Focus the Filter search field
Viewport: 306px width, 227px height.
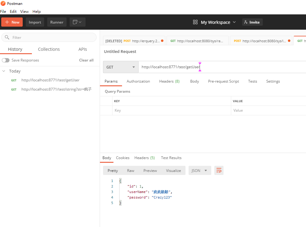[x=49, y=37]
